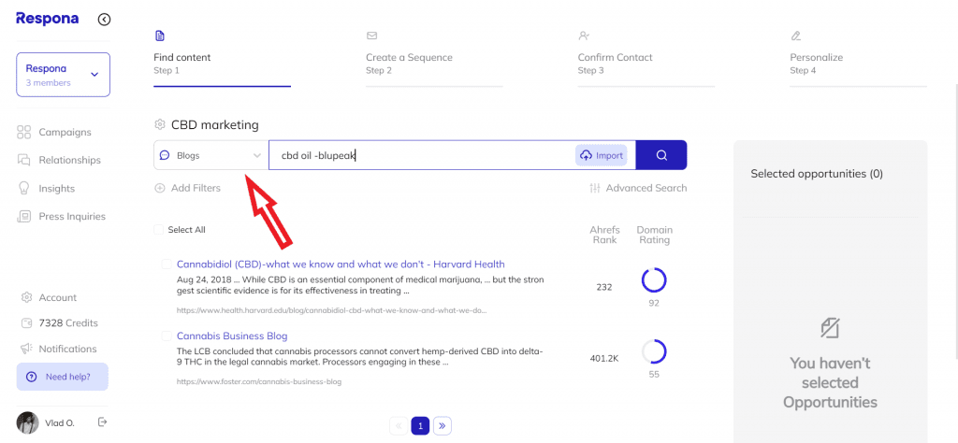The width and height of the screenshot is (958, 443).
Task: View 7328 Credits balance
Action: [68, 322]
